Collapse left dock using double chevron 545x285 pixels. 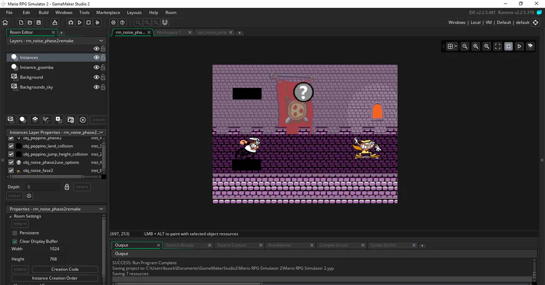point(2,160)
